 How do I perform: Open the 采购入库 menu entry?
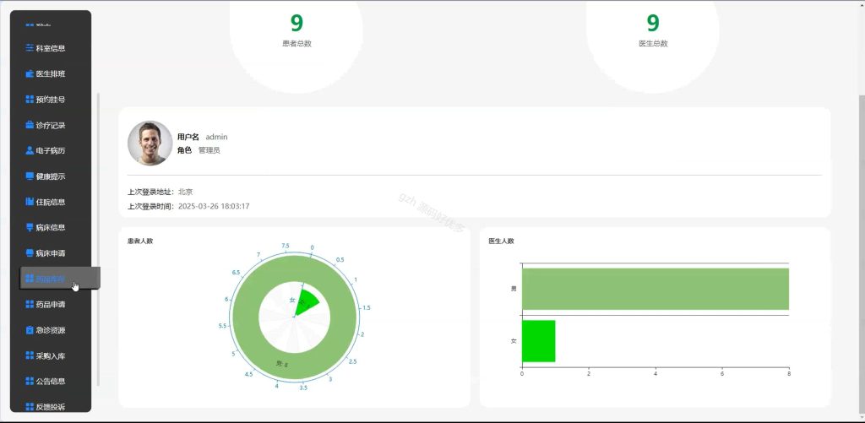pyautogui.click(x=46, y=355)
